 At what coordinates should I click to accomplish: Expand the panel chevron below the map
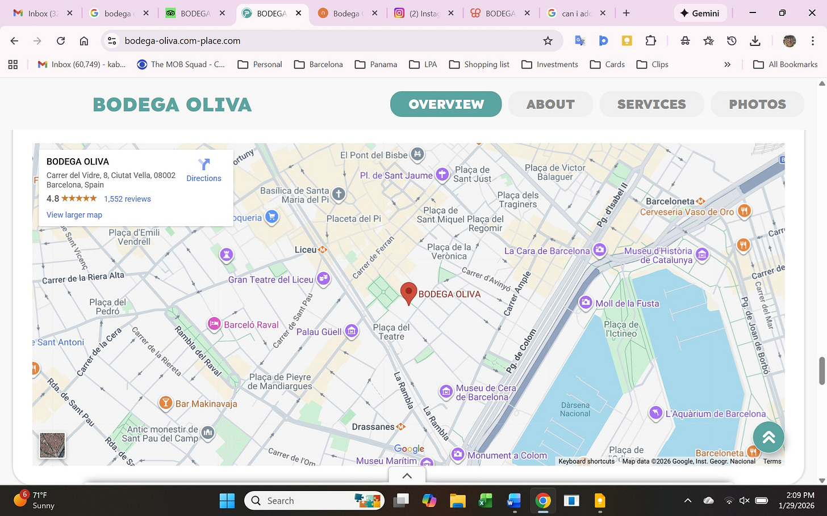[407, 476]
